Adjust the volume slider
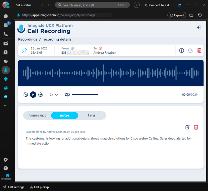The height and width of the screenshot is (191, 208). (x=85, y=95)
